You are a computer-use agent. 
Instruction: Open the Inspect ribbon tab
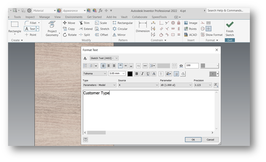(30, 17)
